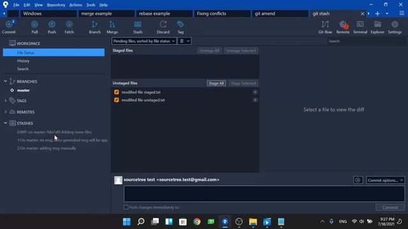The image size is (408, 229).
Task: Stash changes using the Stash icon
Action: coord(138,27)
